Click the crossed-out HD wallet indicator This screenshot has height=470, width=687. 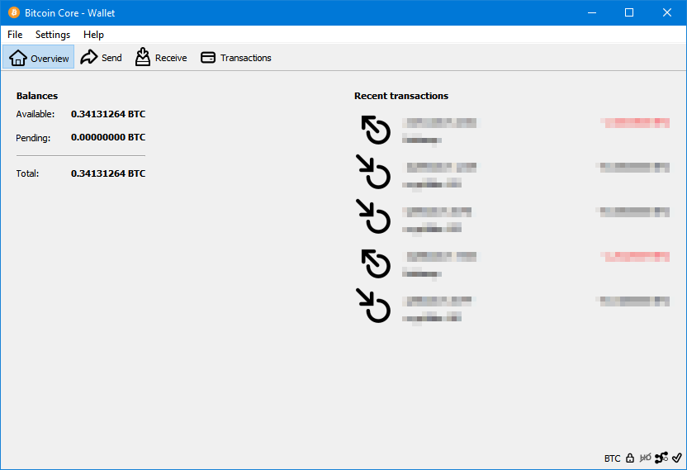point(645,458)
